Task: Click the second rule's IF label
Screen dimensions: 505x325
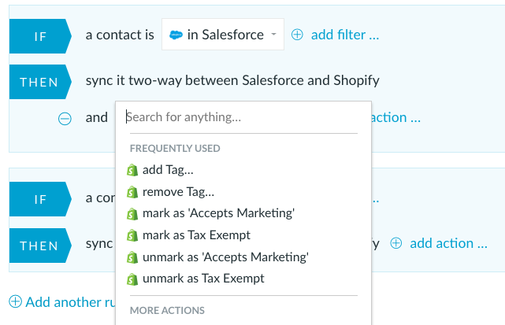Action: [x=40, y=199]
